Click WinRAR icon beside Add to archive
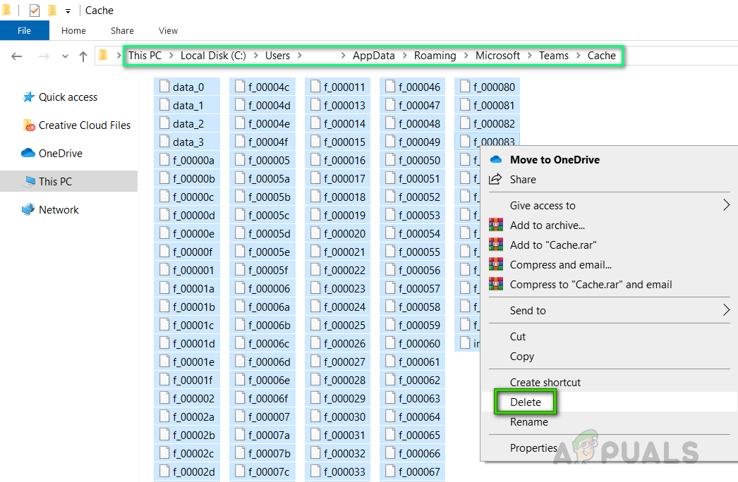Image resolution: width=738 pixels, height=482 pixels. click(496, 225)
